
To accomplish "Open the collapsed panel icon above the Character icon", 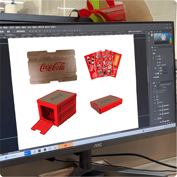I will pos(149,34).
